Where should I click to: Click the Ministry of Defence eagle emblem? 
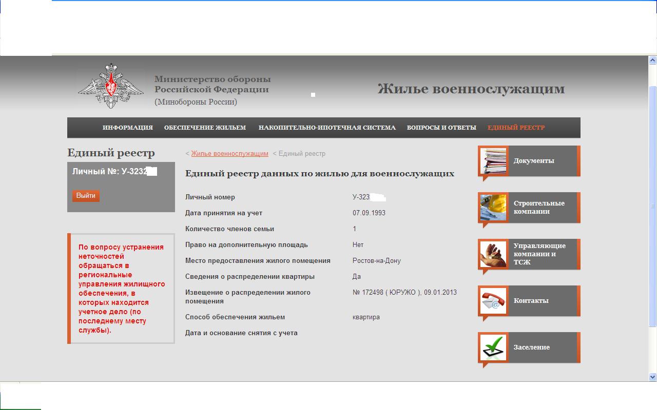pos(111,86)
